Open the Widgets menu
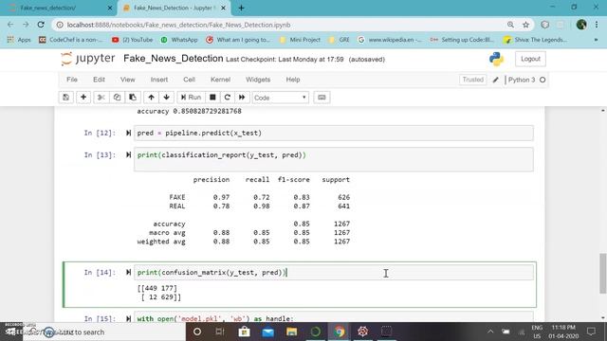This screenshot has height=341, width=607. (x=258, y=80)
